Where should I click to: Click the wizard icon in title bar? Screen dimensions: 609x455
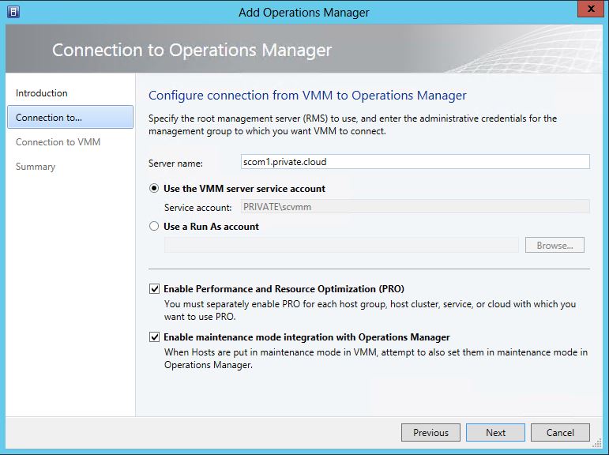[x=13, y=12]
